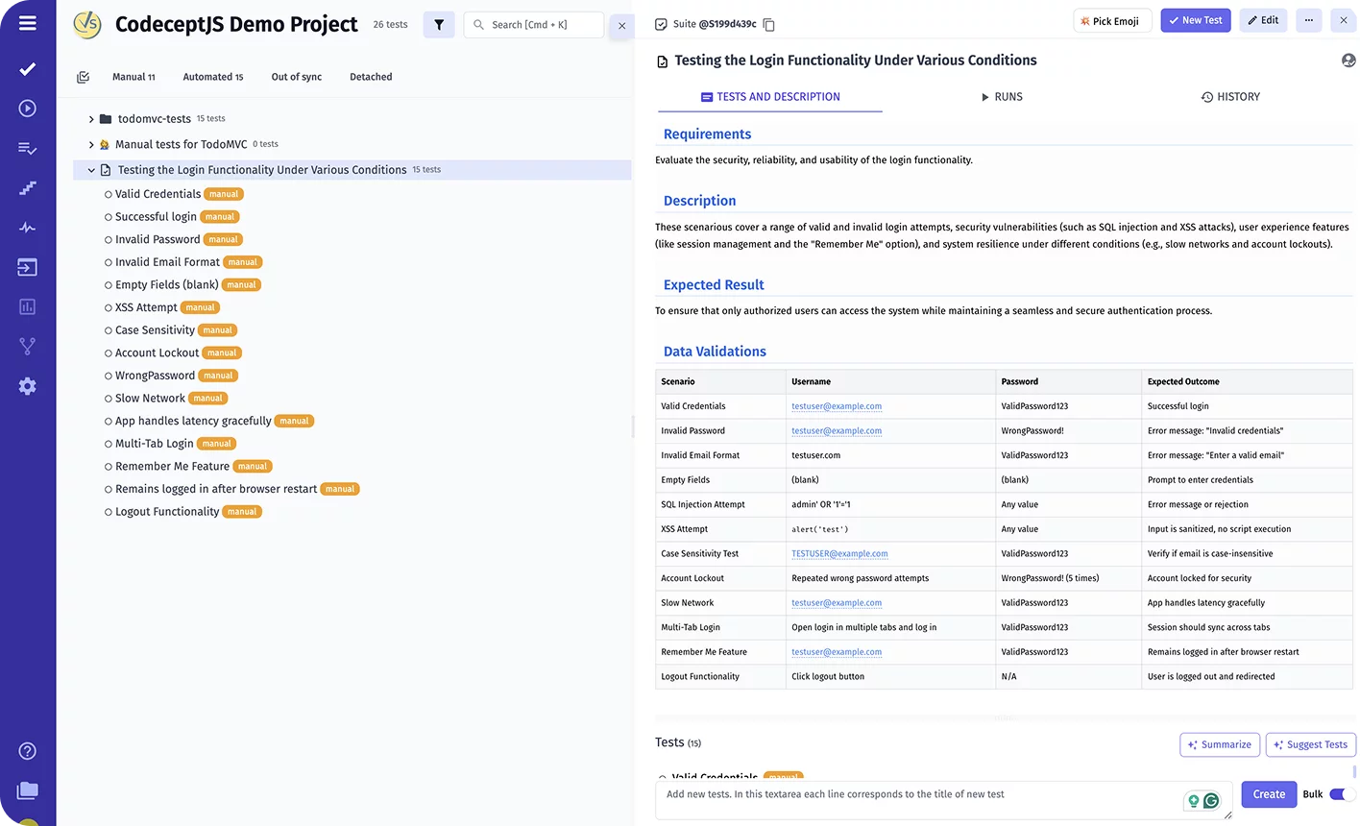This screenshot has height=826, width=1360.
Task: Open projects via the folder icon
Action: coord(27,790)
